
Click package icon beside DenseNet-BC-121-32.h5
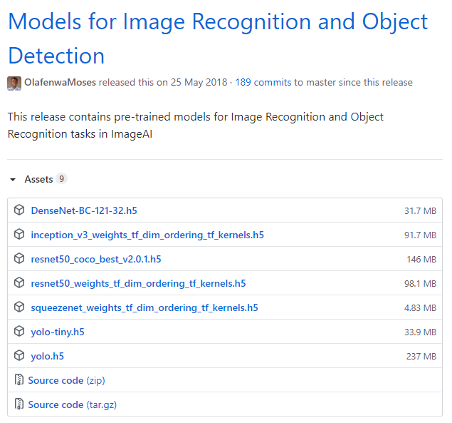click(x=19, y=210)
